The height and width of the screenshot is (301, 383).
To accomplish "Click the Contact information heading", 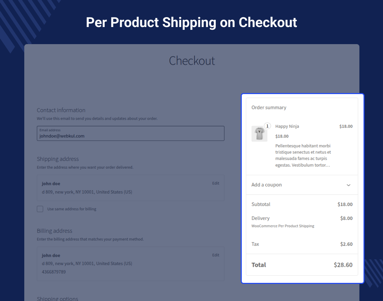I will pyautogui.click(x=61, y=110).
